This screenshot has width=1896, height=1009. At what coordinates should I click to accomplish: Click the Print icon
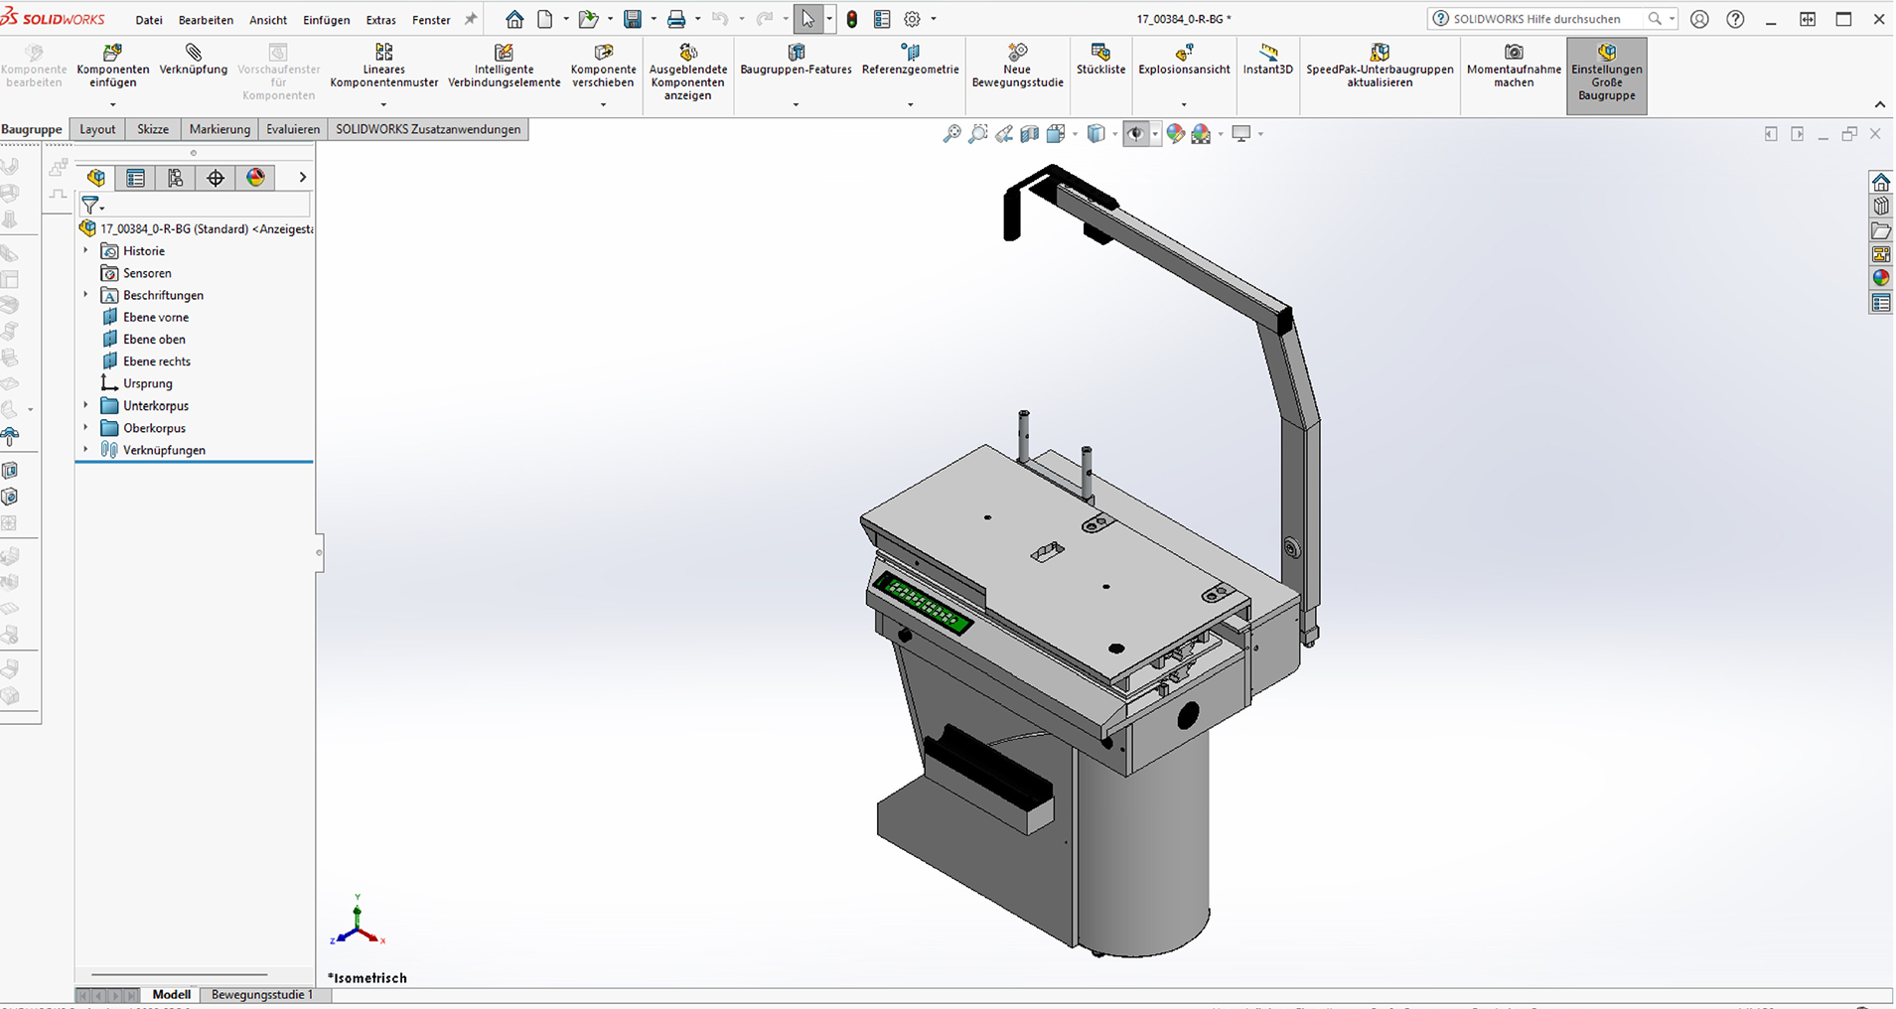tap(676, 19)
